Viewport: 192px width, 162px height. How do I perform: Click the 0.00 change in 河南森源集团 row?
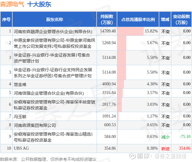click(x=187, y=125)
